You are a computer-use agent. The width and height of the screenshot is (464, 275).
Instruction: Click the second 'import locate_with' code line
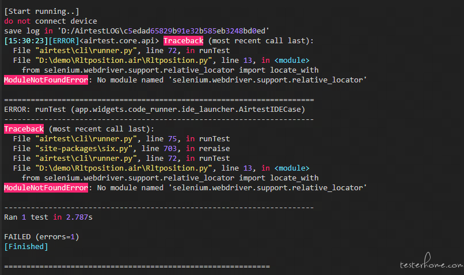point(170,178)
